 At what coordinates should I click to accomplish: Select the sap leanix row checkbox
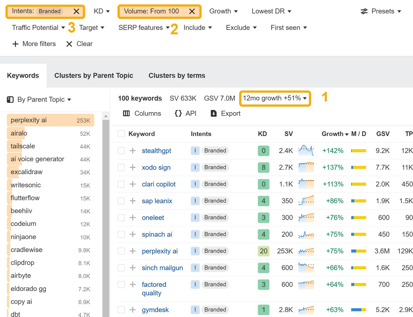click(x=121, y=201)
